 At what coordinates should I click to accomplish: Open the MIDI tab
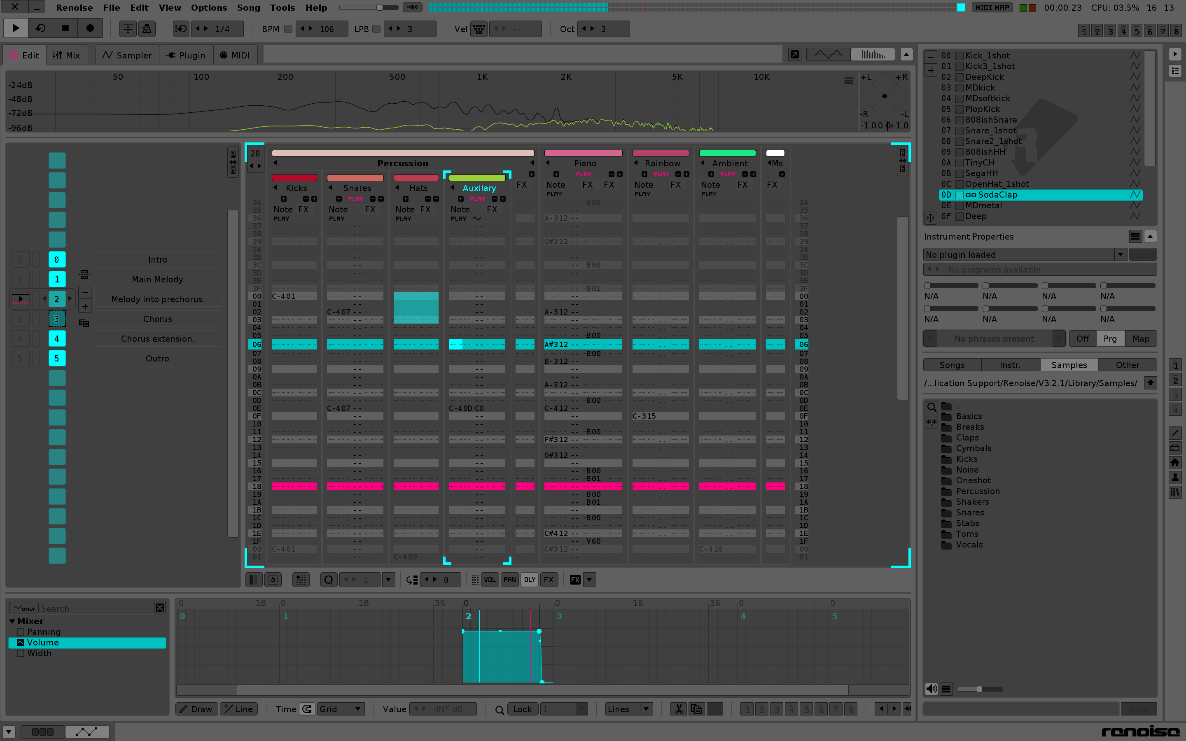[235, 55]
